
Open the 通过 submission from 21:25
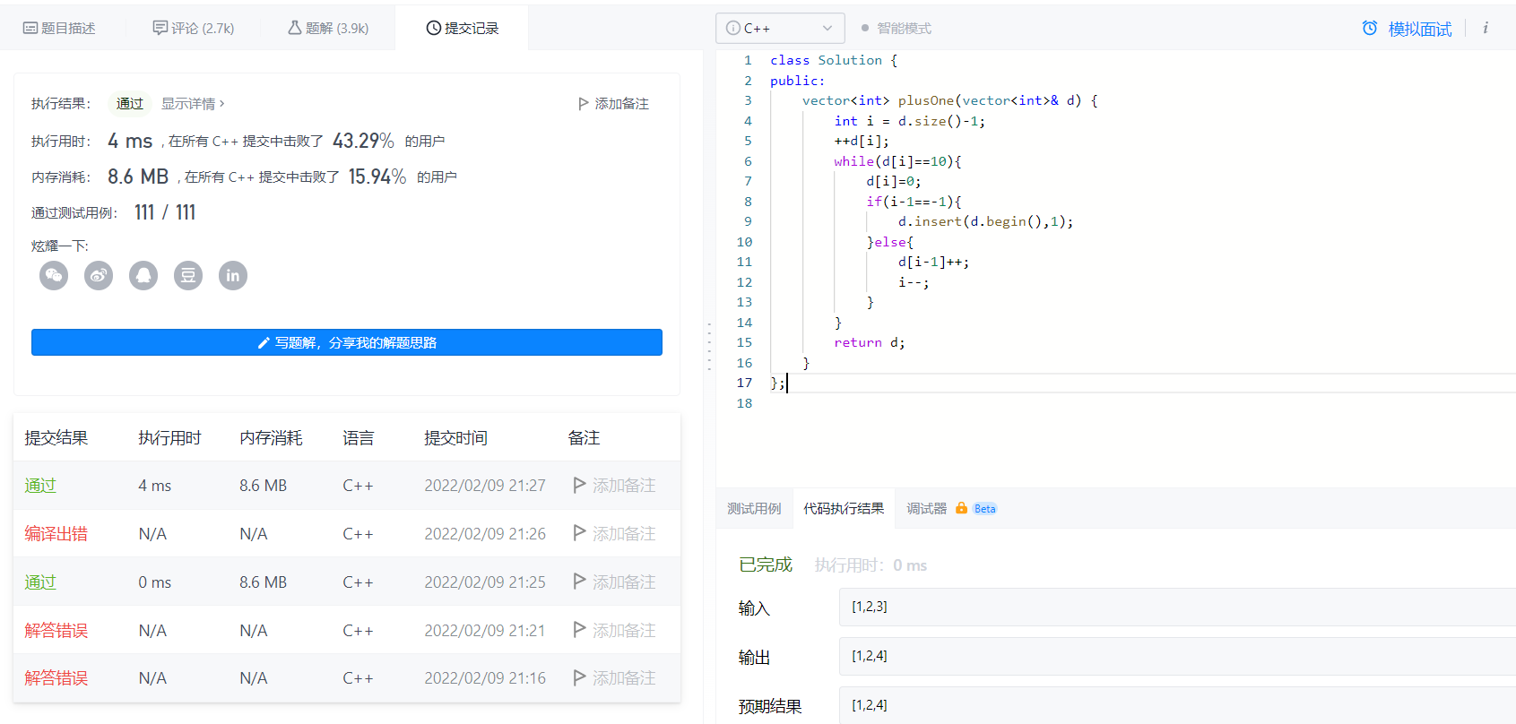(x=40, y=582)
